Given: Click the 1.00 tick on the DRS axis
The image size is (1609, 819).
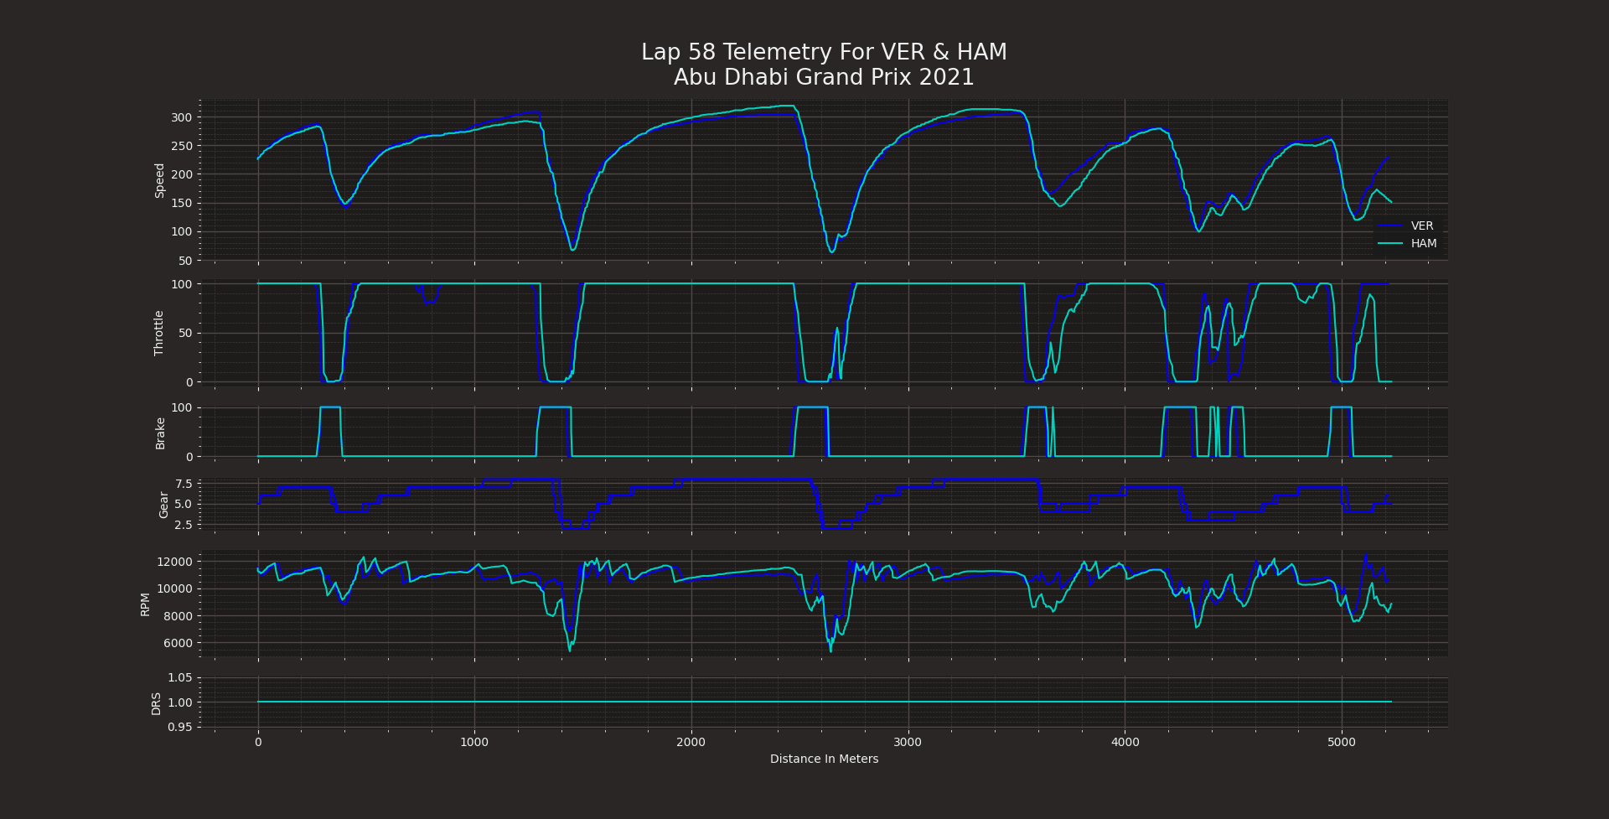Looking at the screenshot, I should tap(180, 702).
